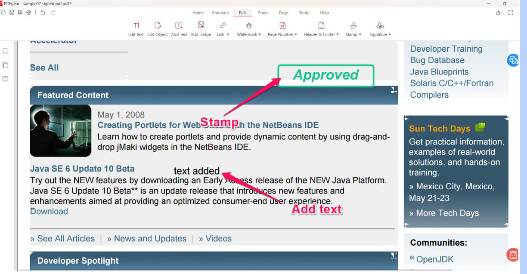
Task: Click the 'text added' text box
Action: (x=197, y=171)
